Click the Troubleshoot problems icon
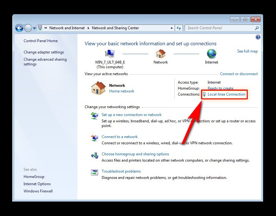 point(94,172)
